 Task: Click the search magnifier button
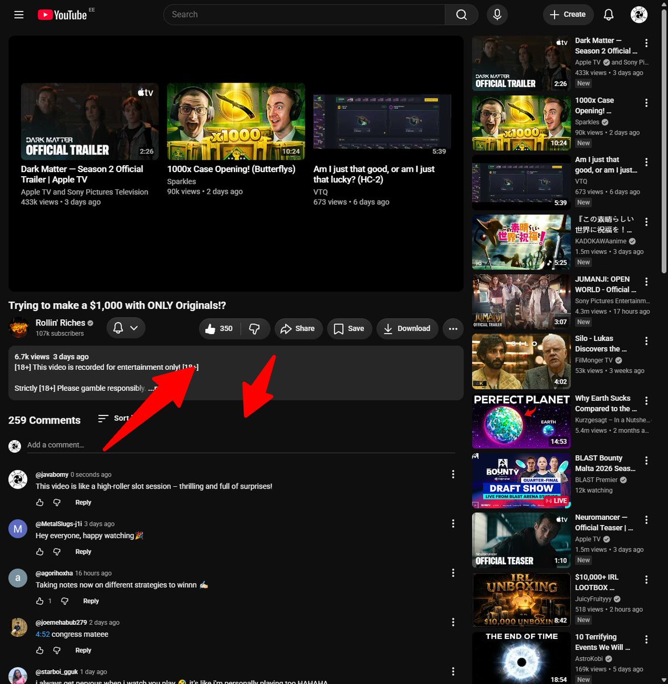[x=461, y=15]
